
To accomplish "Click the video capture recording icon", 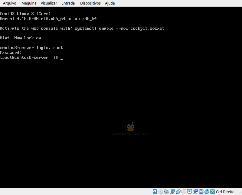I will [x=195, y=192].
